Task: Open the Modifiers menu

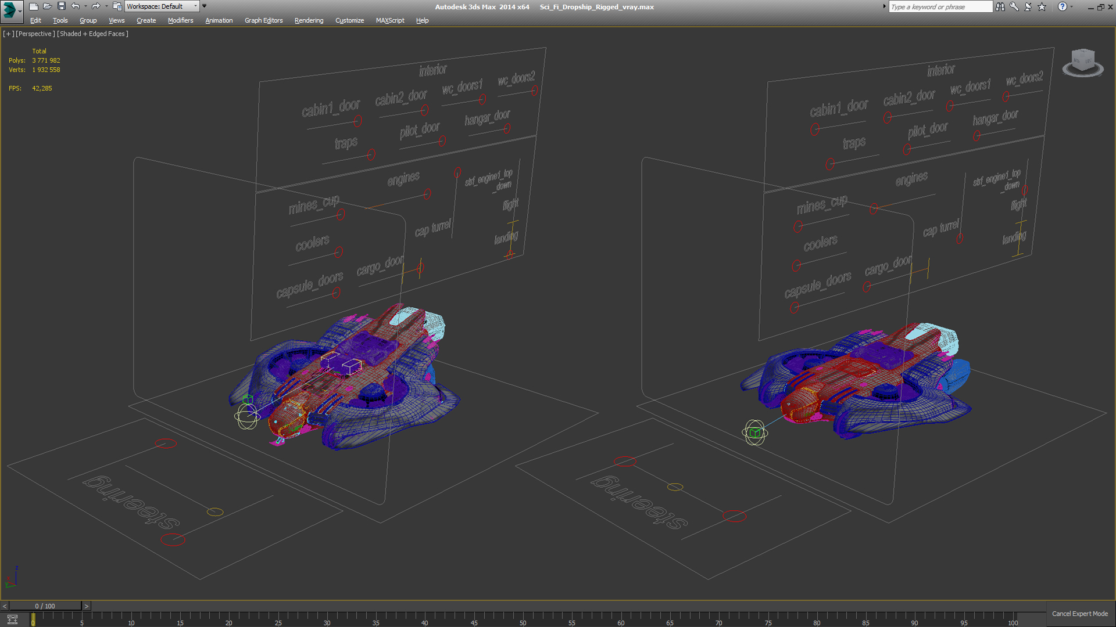Action: [x=180, y=21]
